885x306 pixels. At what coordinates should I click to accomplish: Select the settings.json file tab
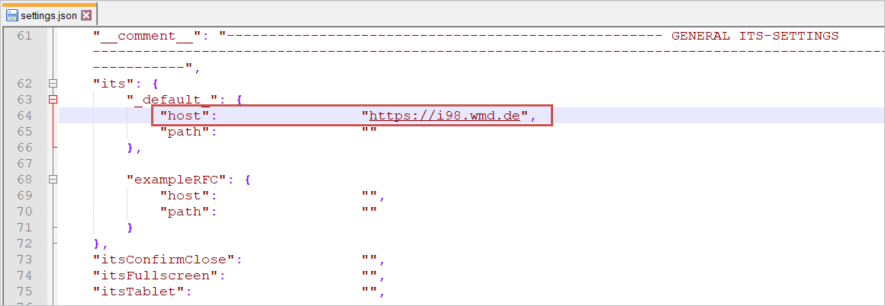(x=48, y=15)
